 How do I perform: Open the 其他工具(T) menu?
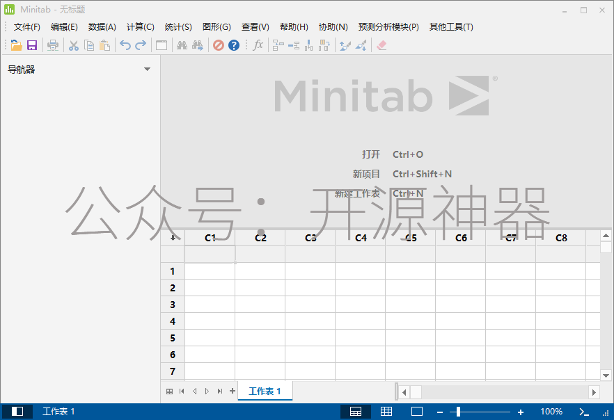coord(451,26)
